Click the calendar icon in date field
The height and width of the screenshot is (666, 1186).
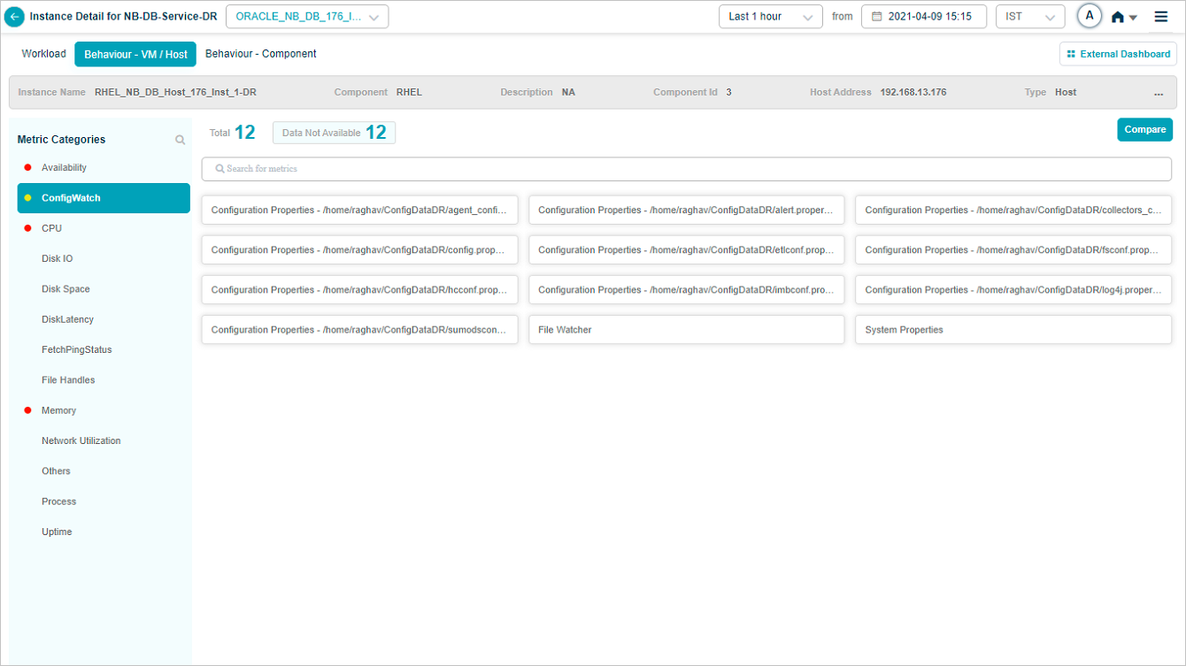coord(876,17)
